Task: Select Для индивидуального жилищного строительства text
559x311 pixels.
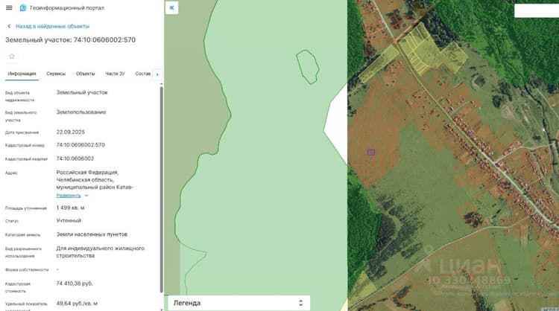Action: tap(100, 251)
